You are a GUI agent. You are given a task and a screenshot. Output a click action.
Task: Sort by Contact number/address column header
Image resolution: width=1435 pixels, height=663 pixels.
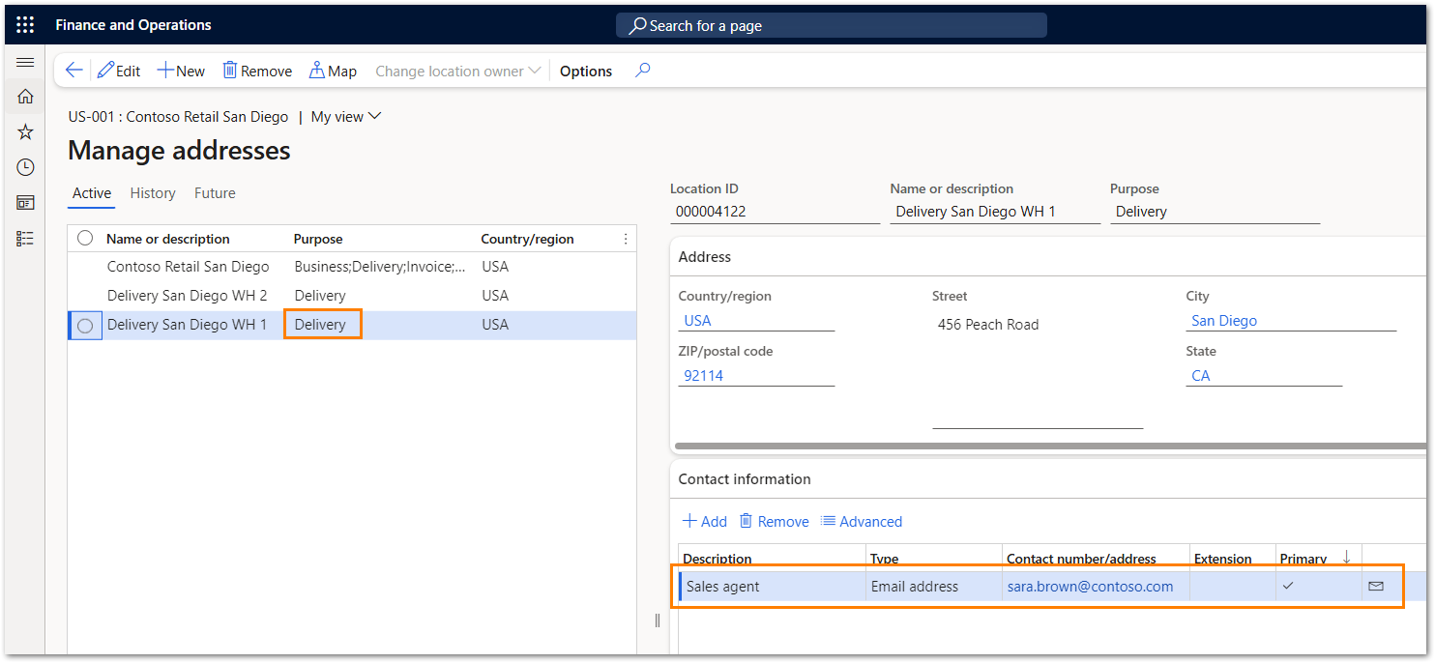tap(1081, 559)
